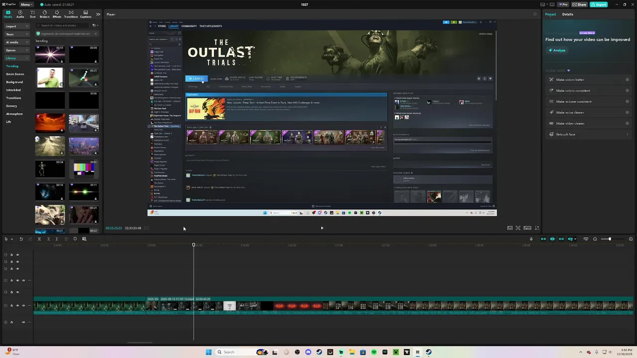Expand more tool tabs with double arrow

point(98,14)
